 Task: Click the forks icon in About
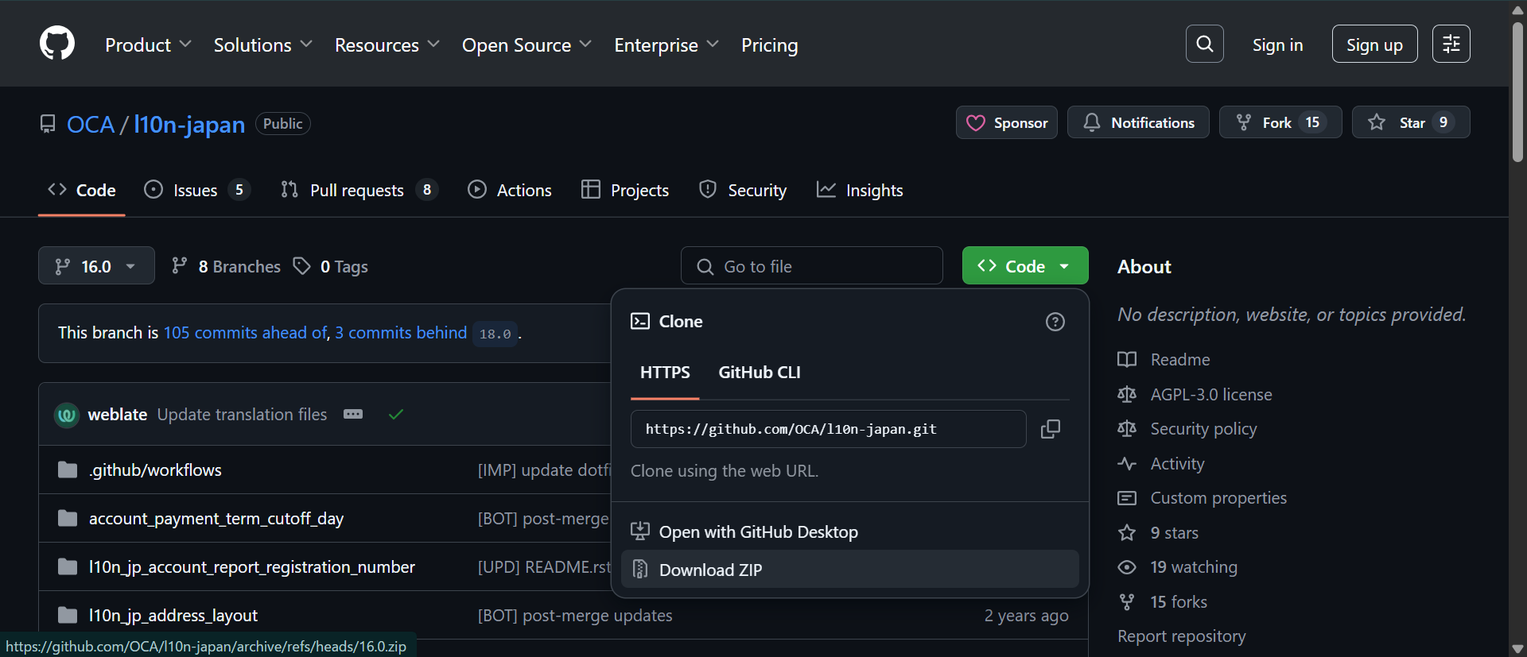pyautogui.click(x=1127, y=602)
